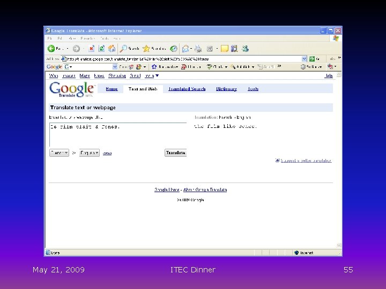Viewport: 386px width, 289px height.
Task: Open the File menu
Action: coord(49,39)
